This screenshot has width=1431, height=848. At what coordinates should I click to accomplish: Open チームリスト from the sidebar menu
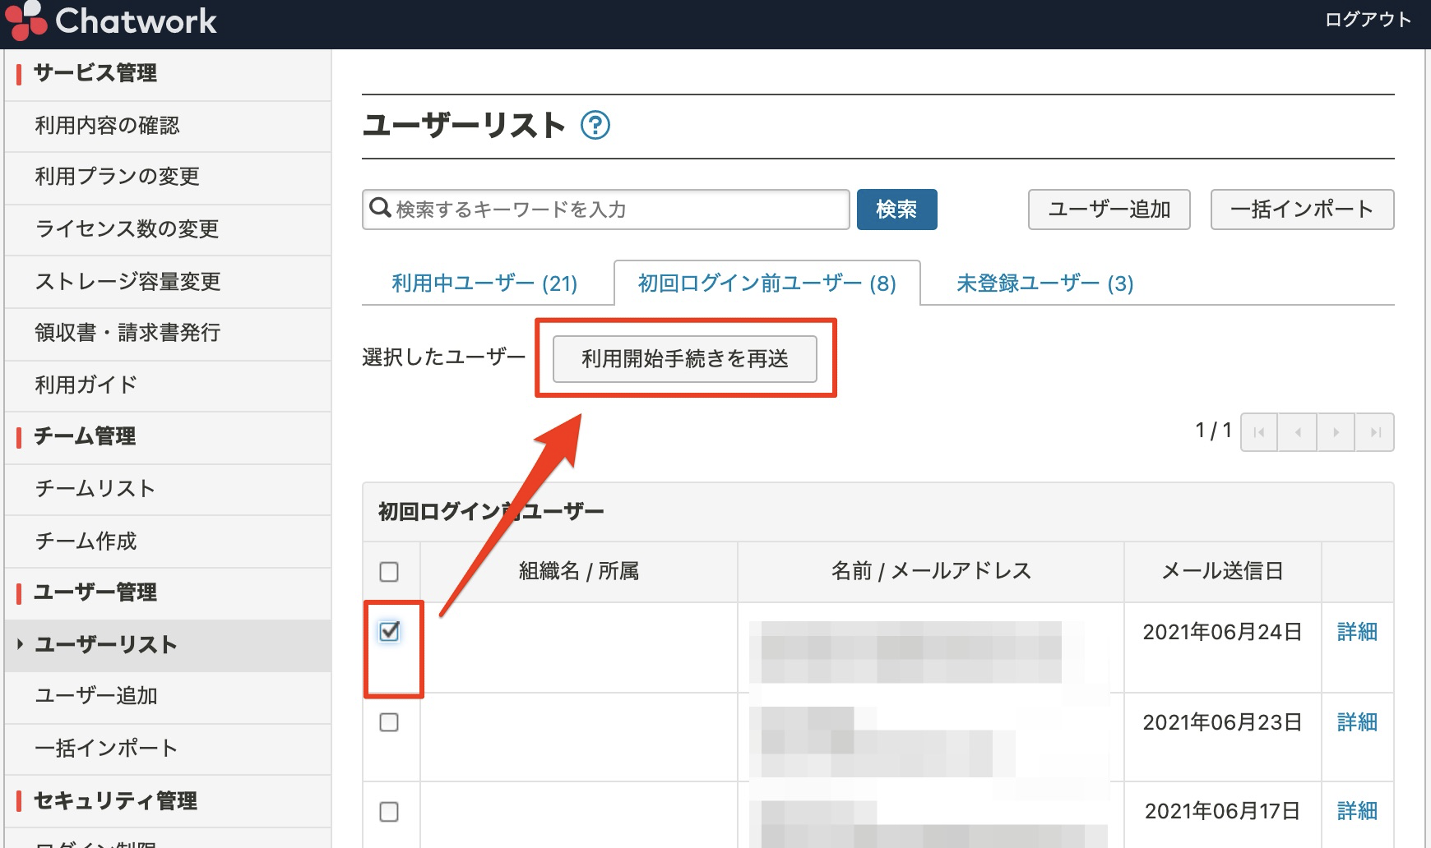click(93, 489)
